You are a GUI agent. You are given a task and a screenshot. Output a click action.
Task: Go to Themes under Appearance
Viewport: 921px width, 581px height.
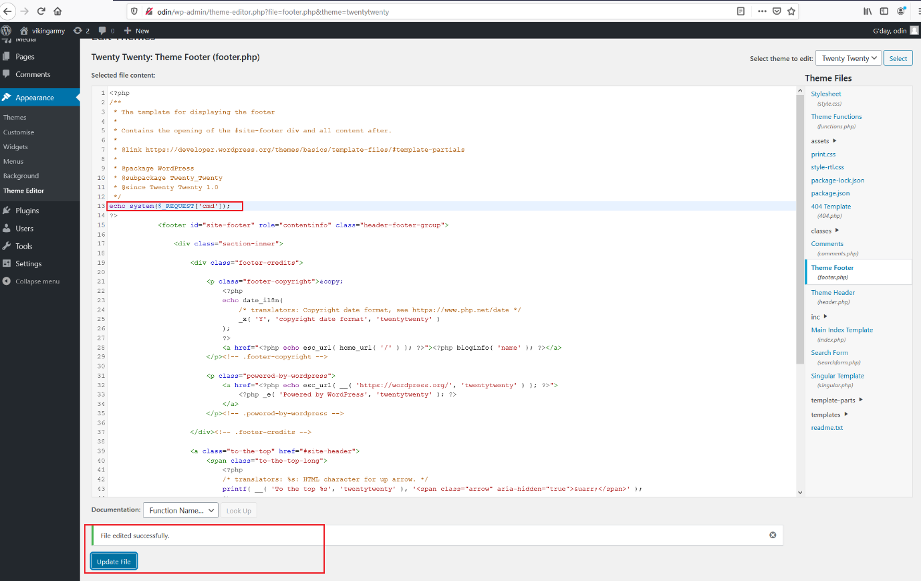15,118
